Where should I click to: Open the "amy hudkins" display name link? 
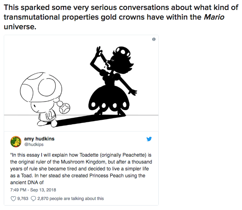point(39,139)
